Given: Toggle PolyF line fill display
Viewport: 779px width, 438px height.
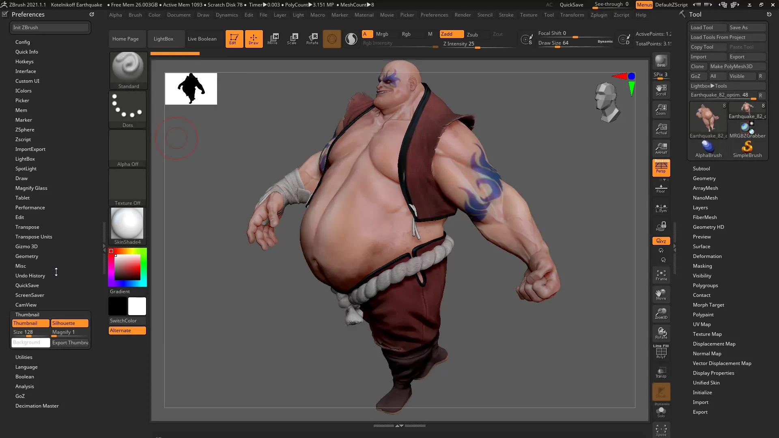Looking at the screenshot, I should (661, 352).
